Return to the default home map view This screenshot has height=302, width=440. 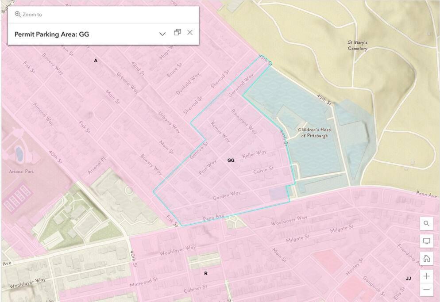427,258
